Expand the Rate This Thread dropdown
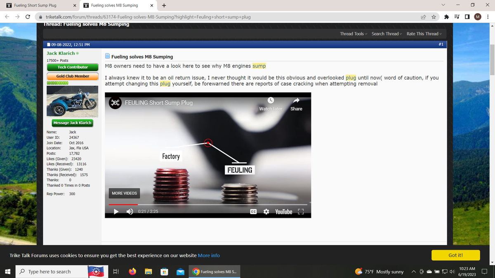Viewport: 495px width, 278px height. click(x=424, y=34)
